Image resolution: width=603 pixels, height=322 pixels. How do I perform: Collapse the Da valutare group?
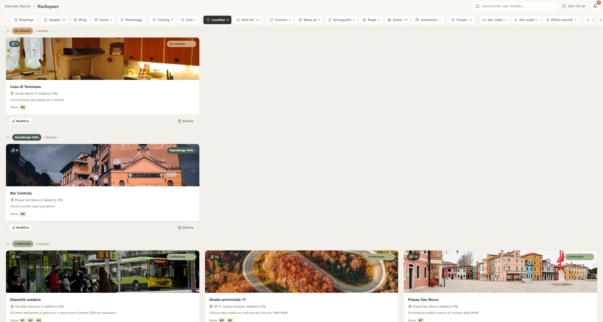(x=8, y=31)
